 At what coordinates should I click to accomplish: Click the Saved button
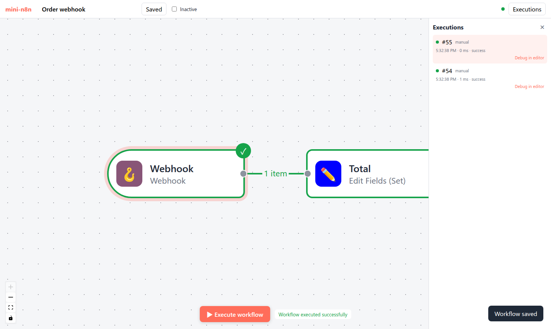(x=154, y=9)
